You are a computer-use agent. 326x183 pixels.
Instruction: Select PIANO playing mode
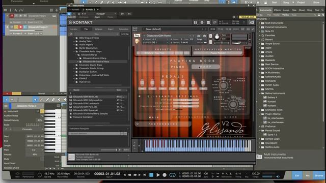coord(178,67)
